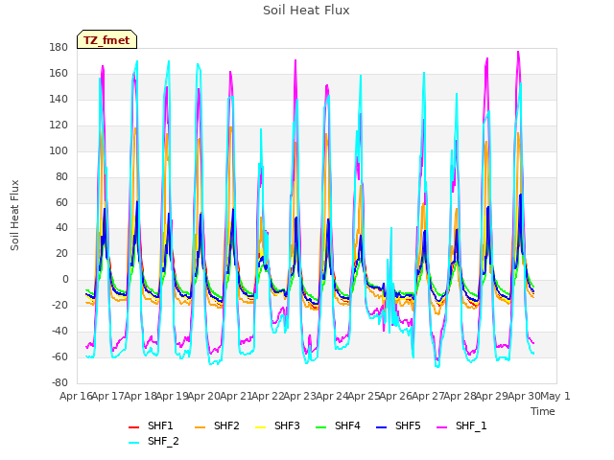Click the magenta SHF_1 legend color marker

click(441, 427)
